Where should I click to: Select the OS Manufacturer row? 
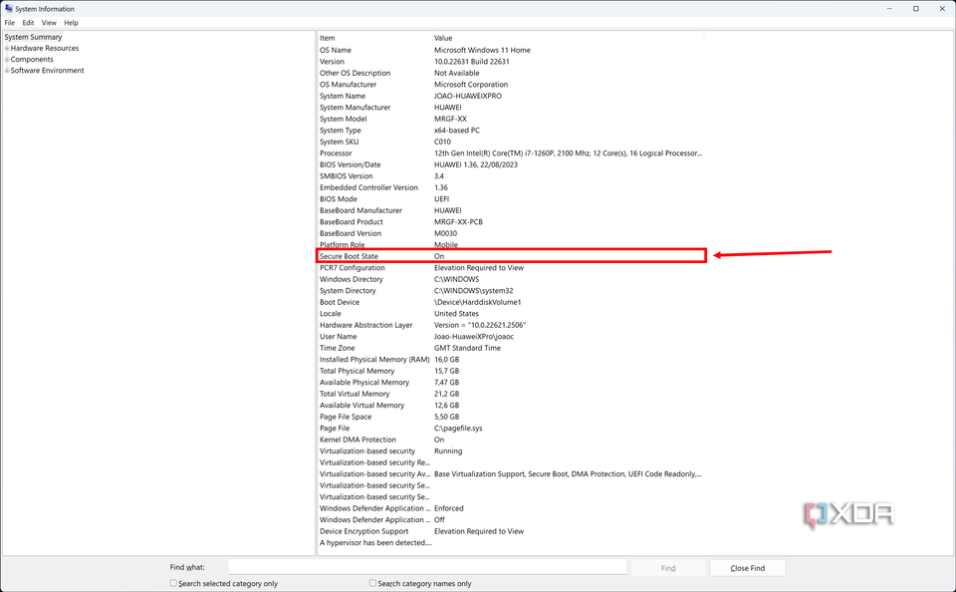[x=511, y=85]
